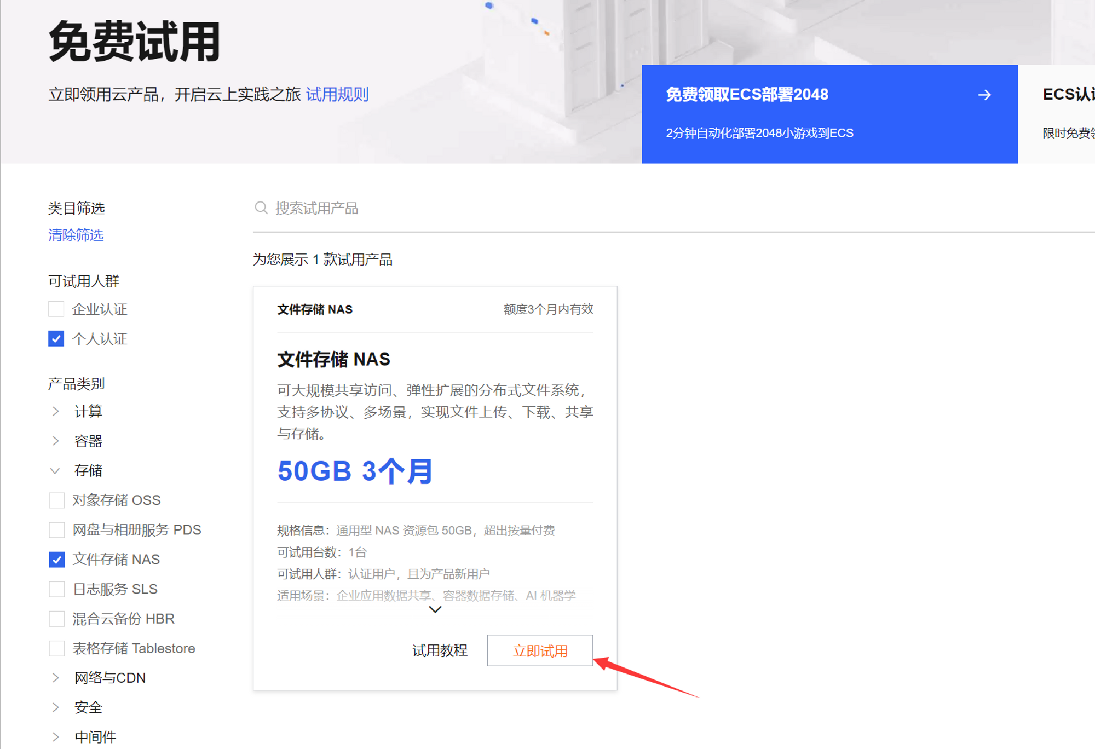The height and width of the screenshot is (749, 1095).
Task: Click the 立即试用 button
Action: tap(540, 651)
